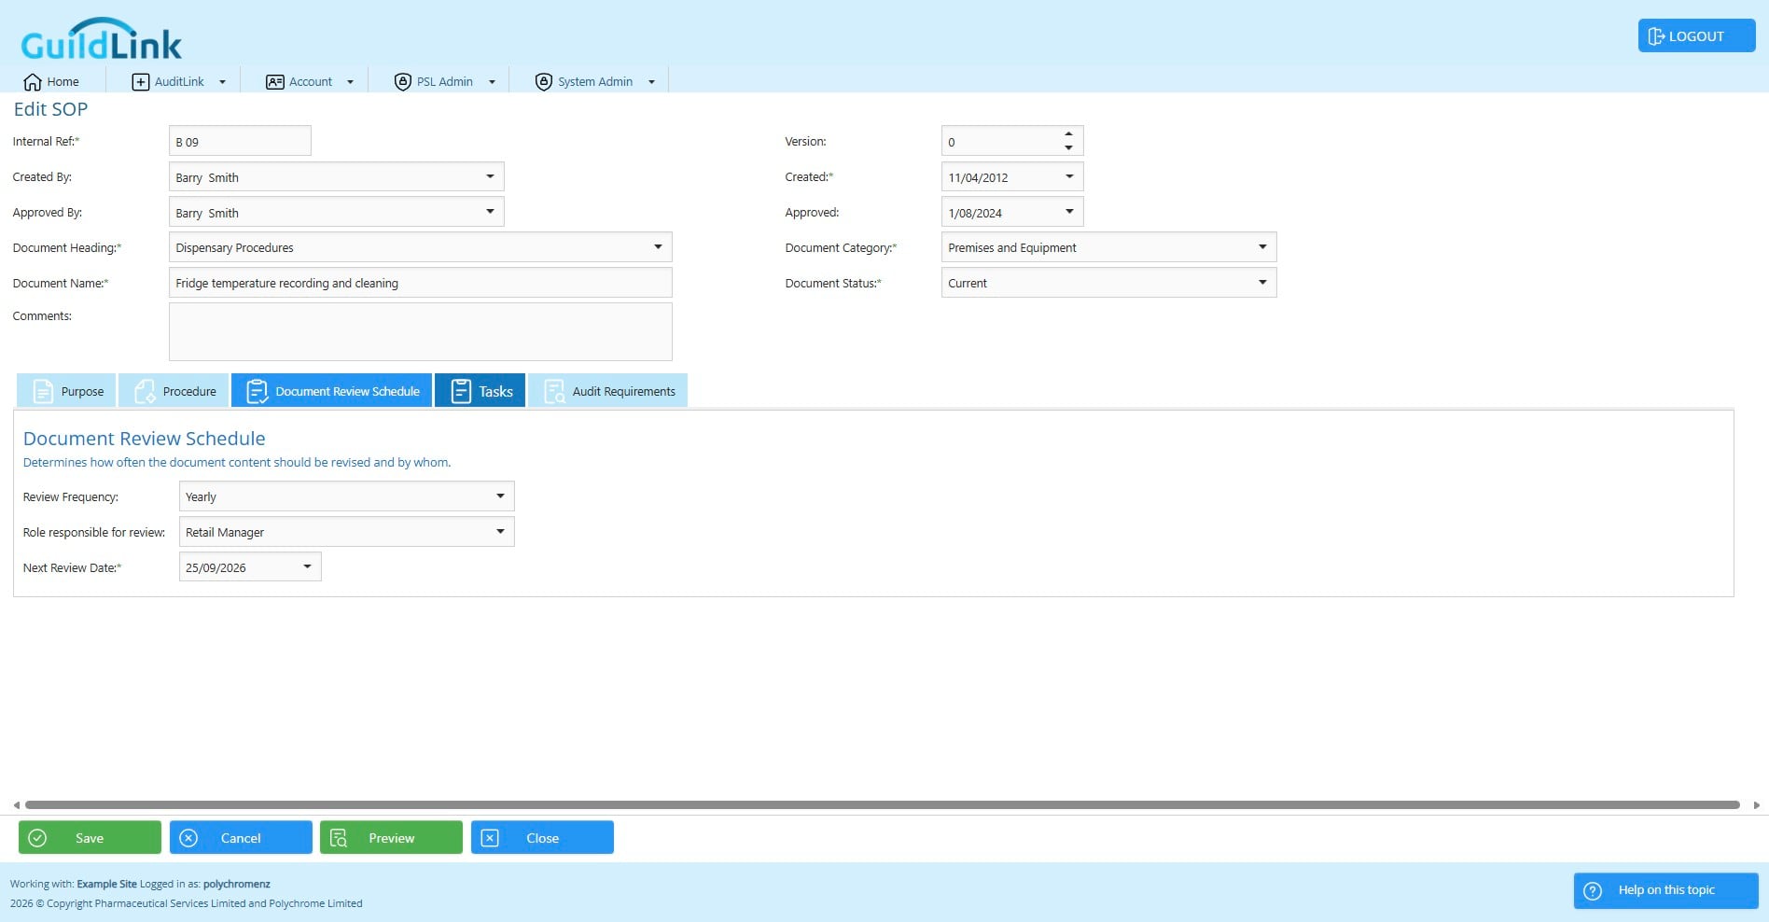Open the Document Status dropdown
Viewport: 1769px width, 922px height.
pyautogui.click(x=1262, y=283)
